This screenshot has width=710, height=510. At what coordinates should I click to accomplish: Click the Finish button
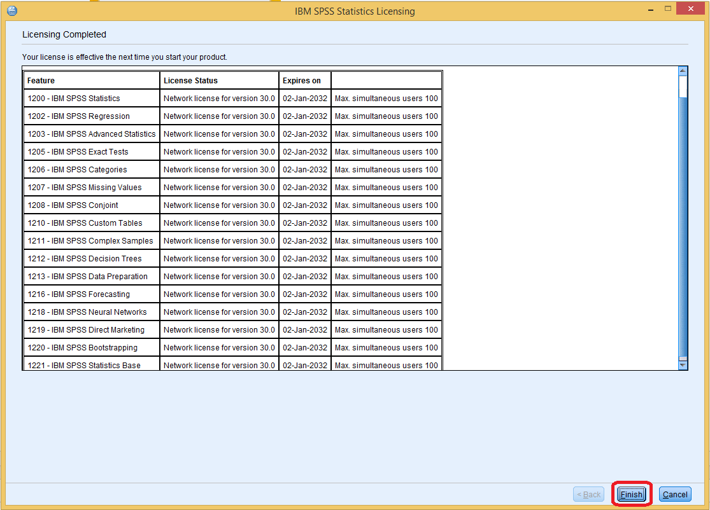pos(631,494)
